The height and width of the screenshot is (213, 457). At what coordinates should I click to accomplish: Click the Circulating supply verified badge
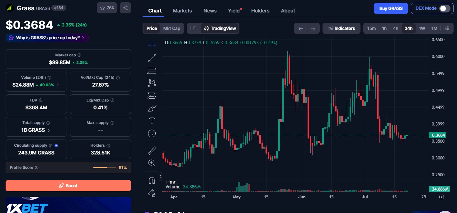point(56,145)
